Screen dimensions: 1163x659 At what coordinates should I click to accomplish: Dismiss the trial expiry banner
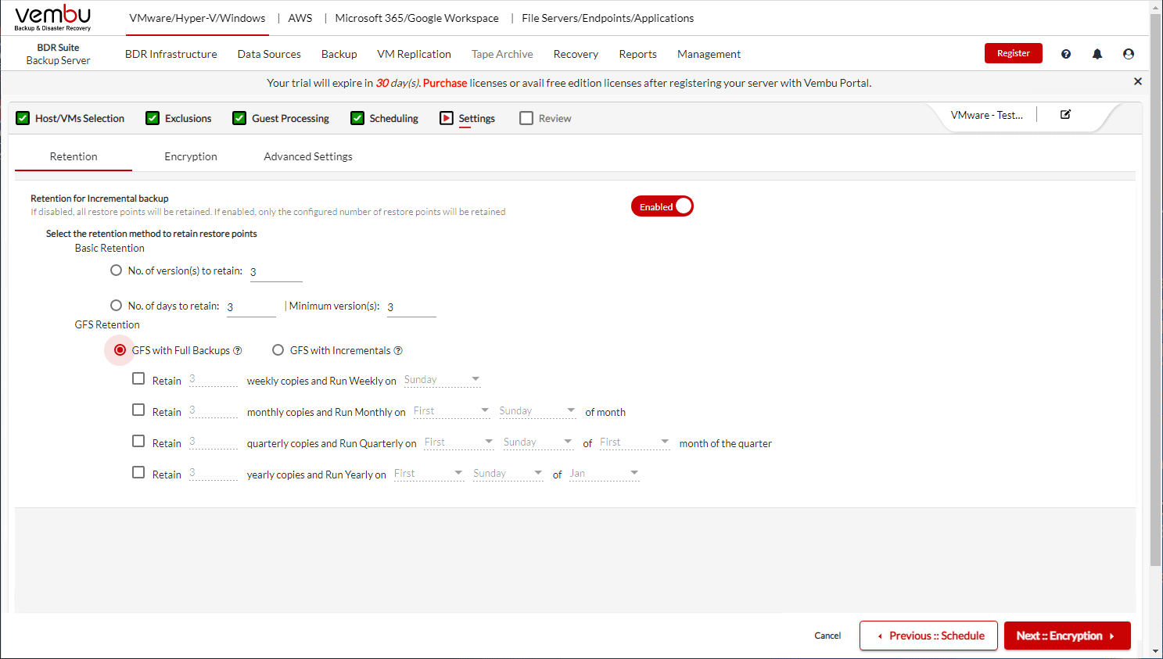(1138, 81)
